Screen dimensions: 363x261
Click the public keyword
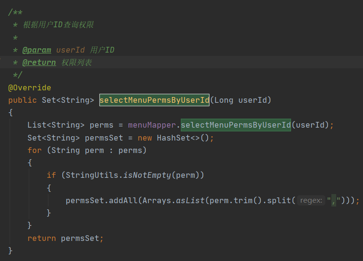[23, 100]
